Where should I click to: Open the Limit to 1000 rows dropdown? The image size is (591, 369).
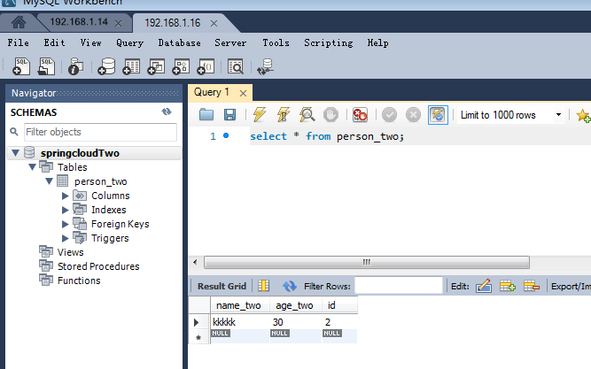coord(558,115)
